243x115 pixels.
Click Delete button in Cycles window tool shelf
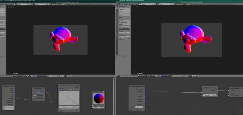(x=124, y=24)
